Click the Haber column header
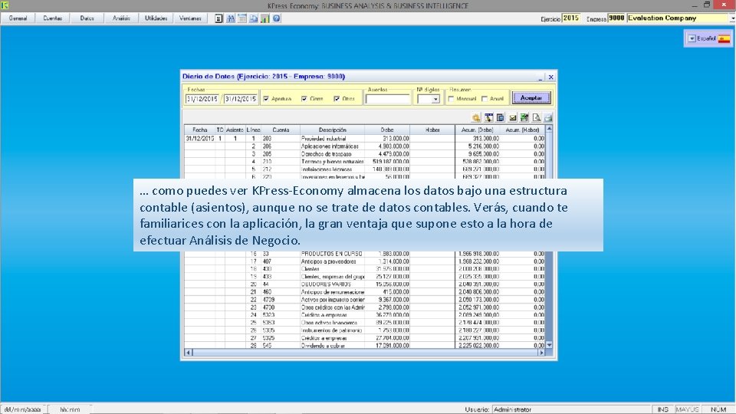The image size is (736, 414). pyautogui.click(x=432, y=130)
